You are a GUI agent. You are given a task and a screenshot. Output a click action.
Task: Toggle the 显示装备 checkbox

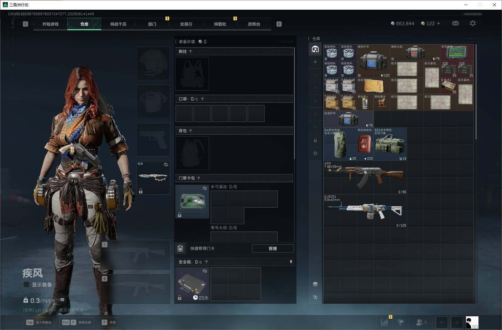(27, 284)
